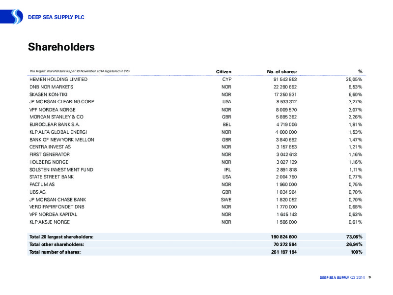Viewport: 393px width, 295px height.
Task: Select CENTRA INVEST AS name
Action: (50, 147)
